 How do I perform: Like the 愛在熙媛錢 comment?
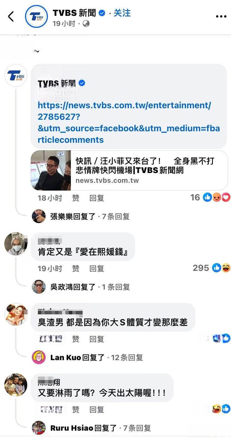[76, 269]
